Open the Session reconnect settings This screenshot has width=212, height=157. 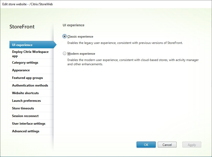point(25,116)
